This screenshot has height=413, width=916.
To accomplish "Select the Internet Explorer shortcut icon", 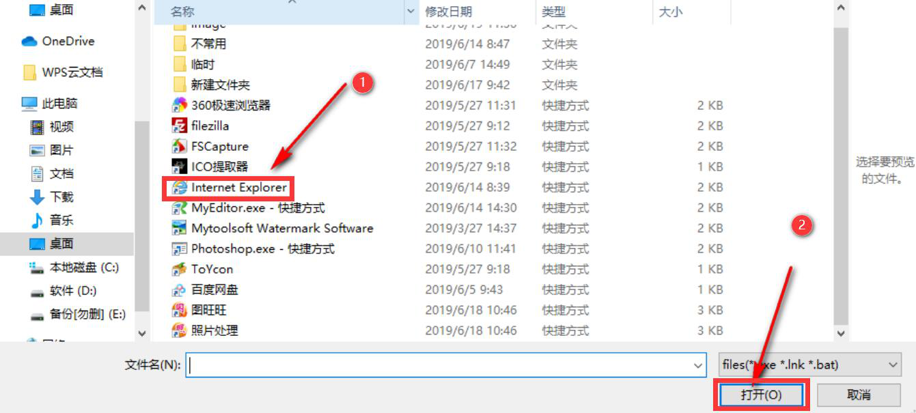I will (180, 187).
